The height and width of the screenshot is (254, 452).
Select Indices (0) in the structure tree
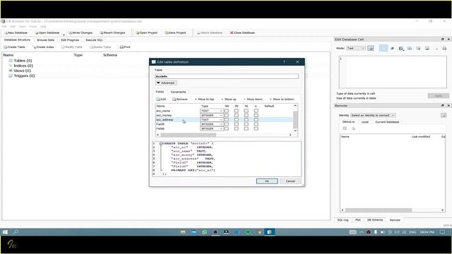[x=23, y=66]
